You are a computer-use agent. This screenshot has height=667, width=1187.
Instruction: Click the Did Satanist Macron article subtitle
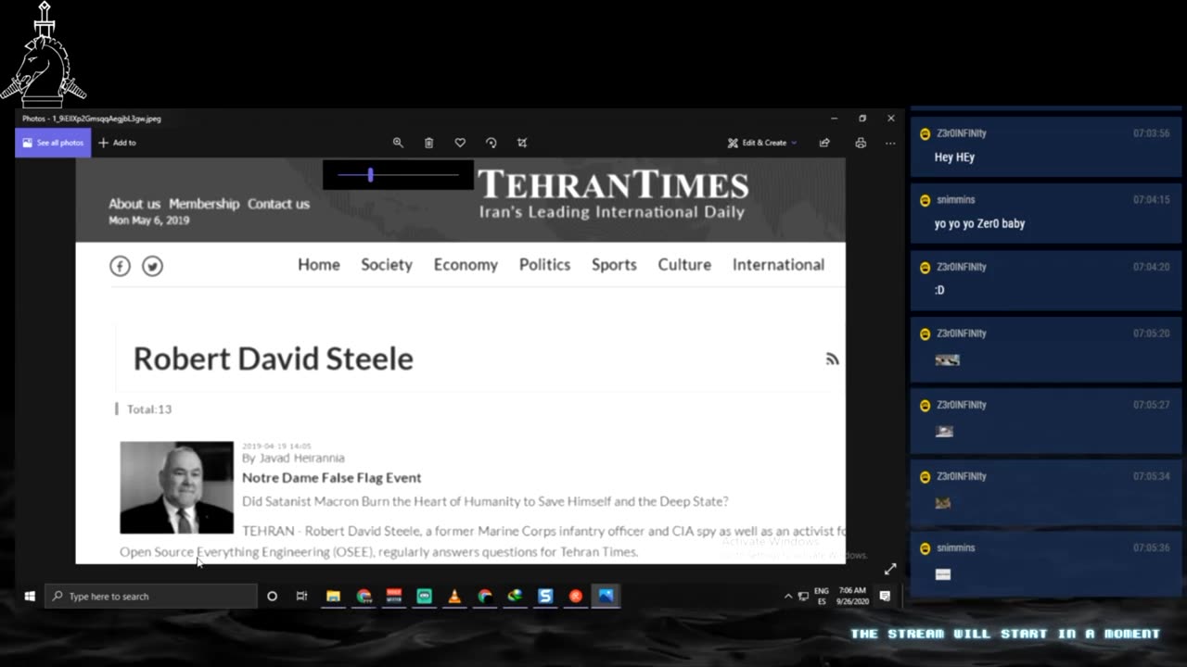point(485,501)
